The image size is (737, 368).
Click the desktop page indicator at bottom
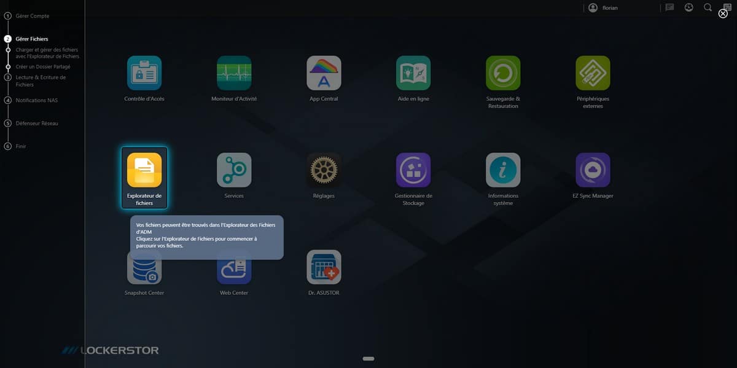tap(368, 358)
